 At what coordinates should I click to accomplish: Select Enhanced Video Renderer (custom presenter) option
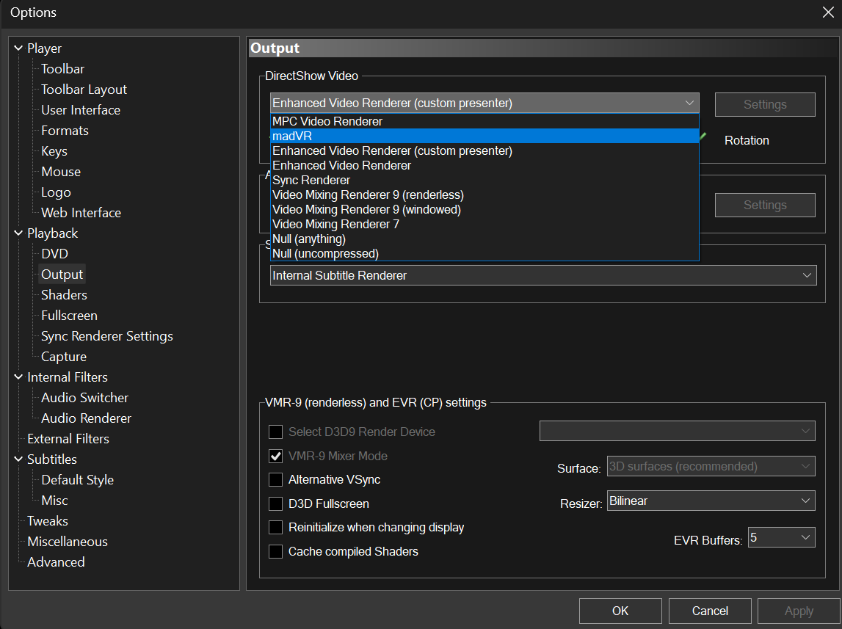pyautogui.click(x=484, y=150)
